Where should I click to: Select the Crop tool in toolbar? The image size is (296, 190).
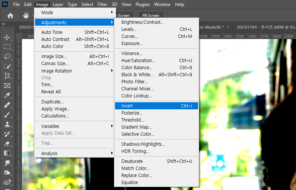(x=7, y=76)
